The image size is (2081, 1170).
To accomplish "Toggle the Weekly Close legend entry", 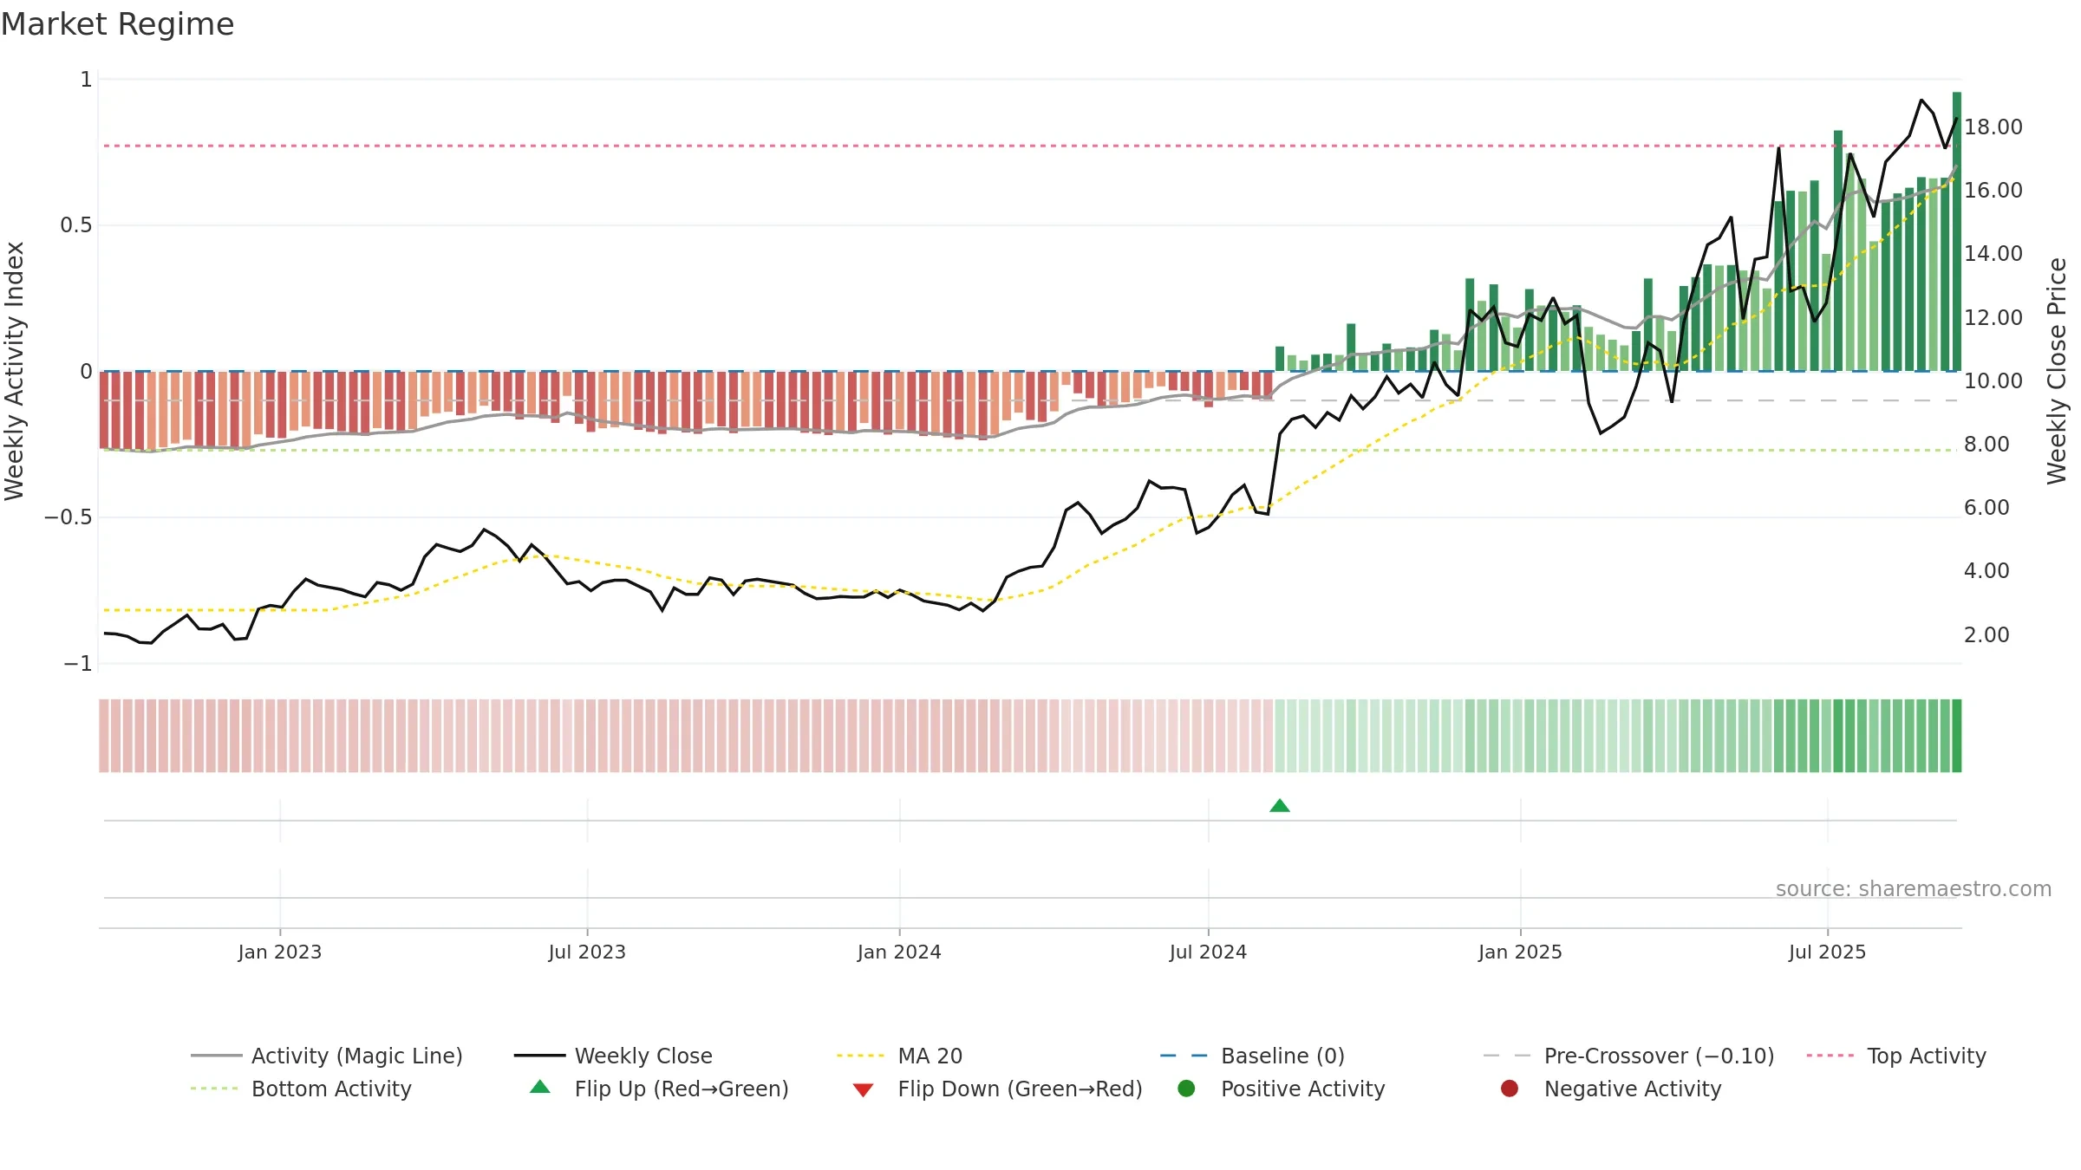I will [613, 1056].
